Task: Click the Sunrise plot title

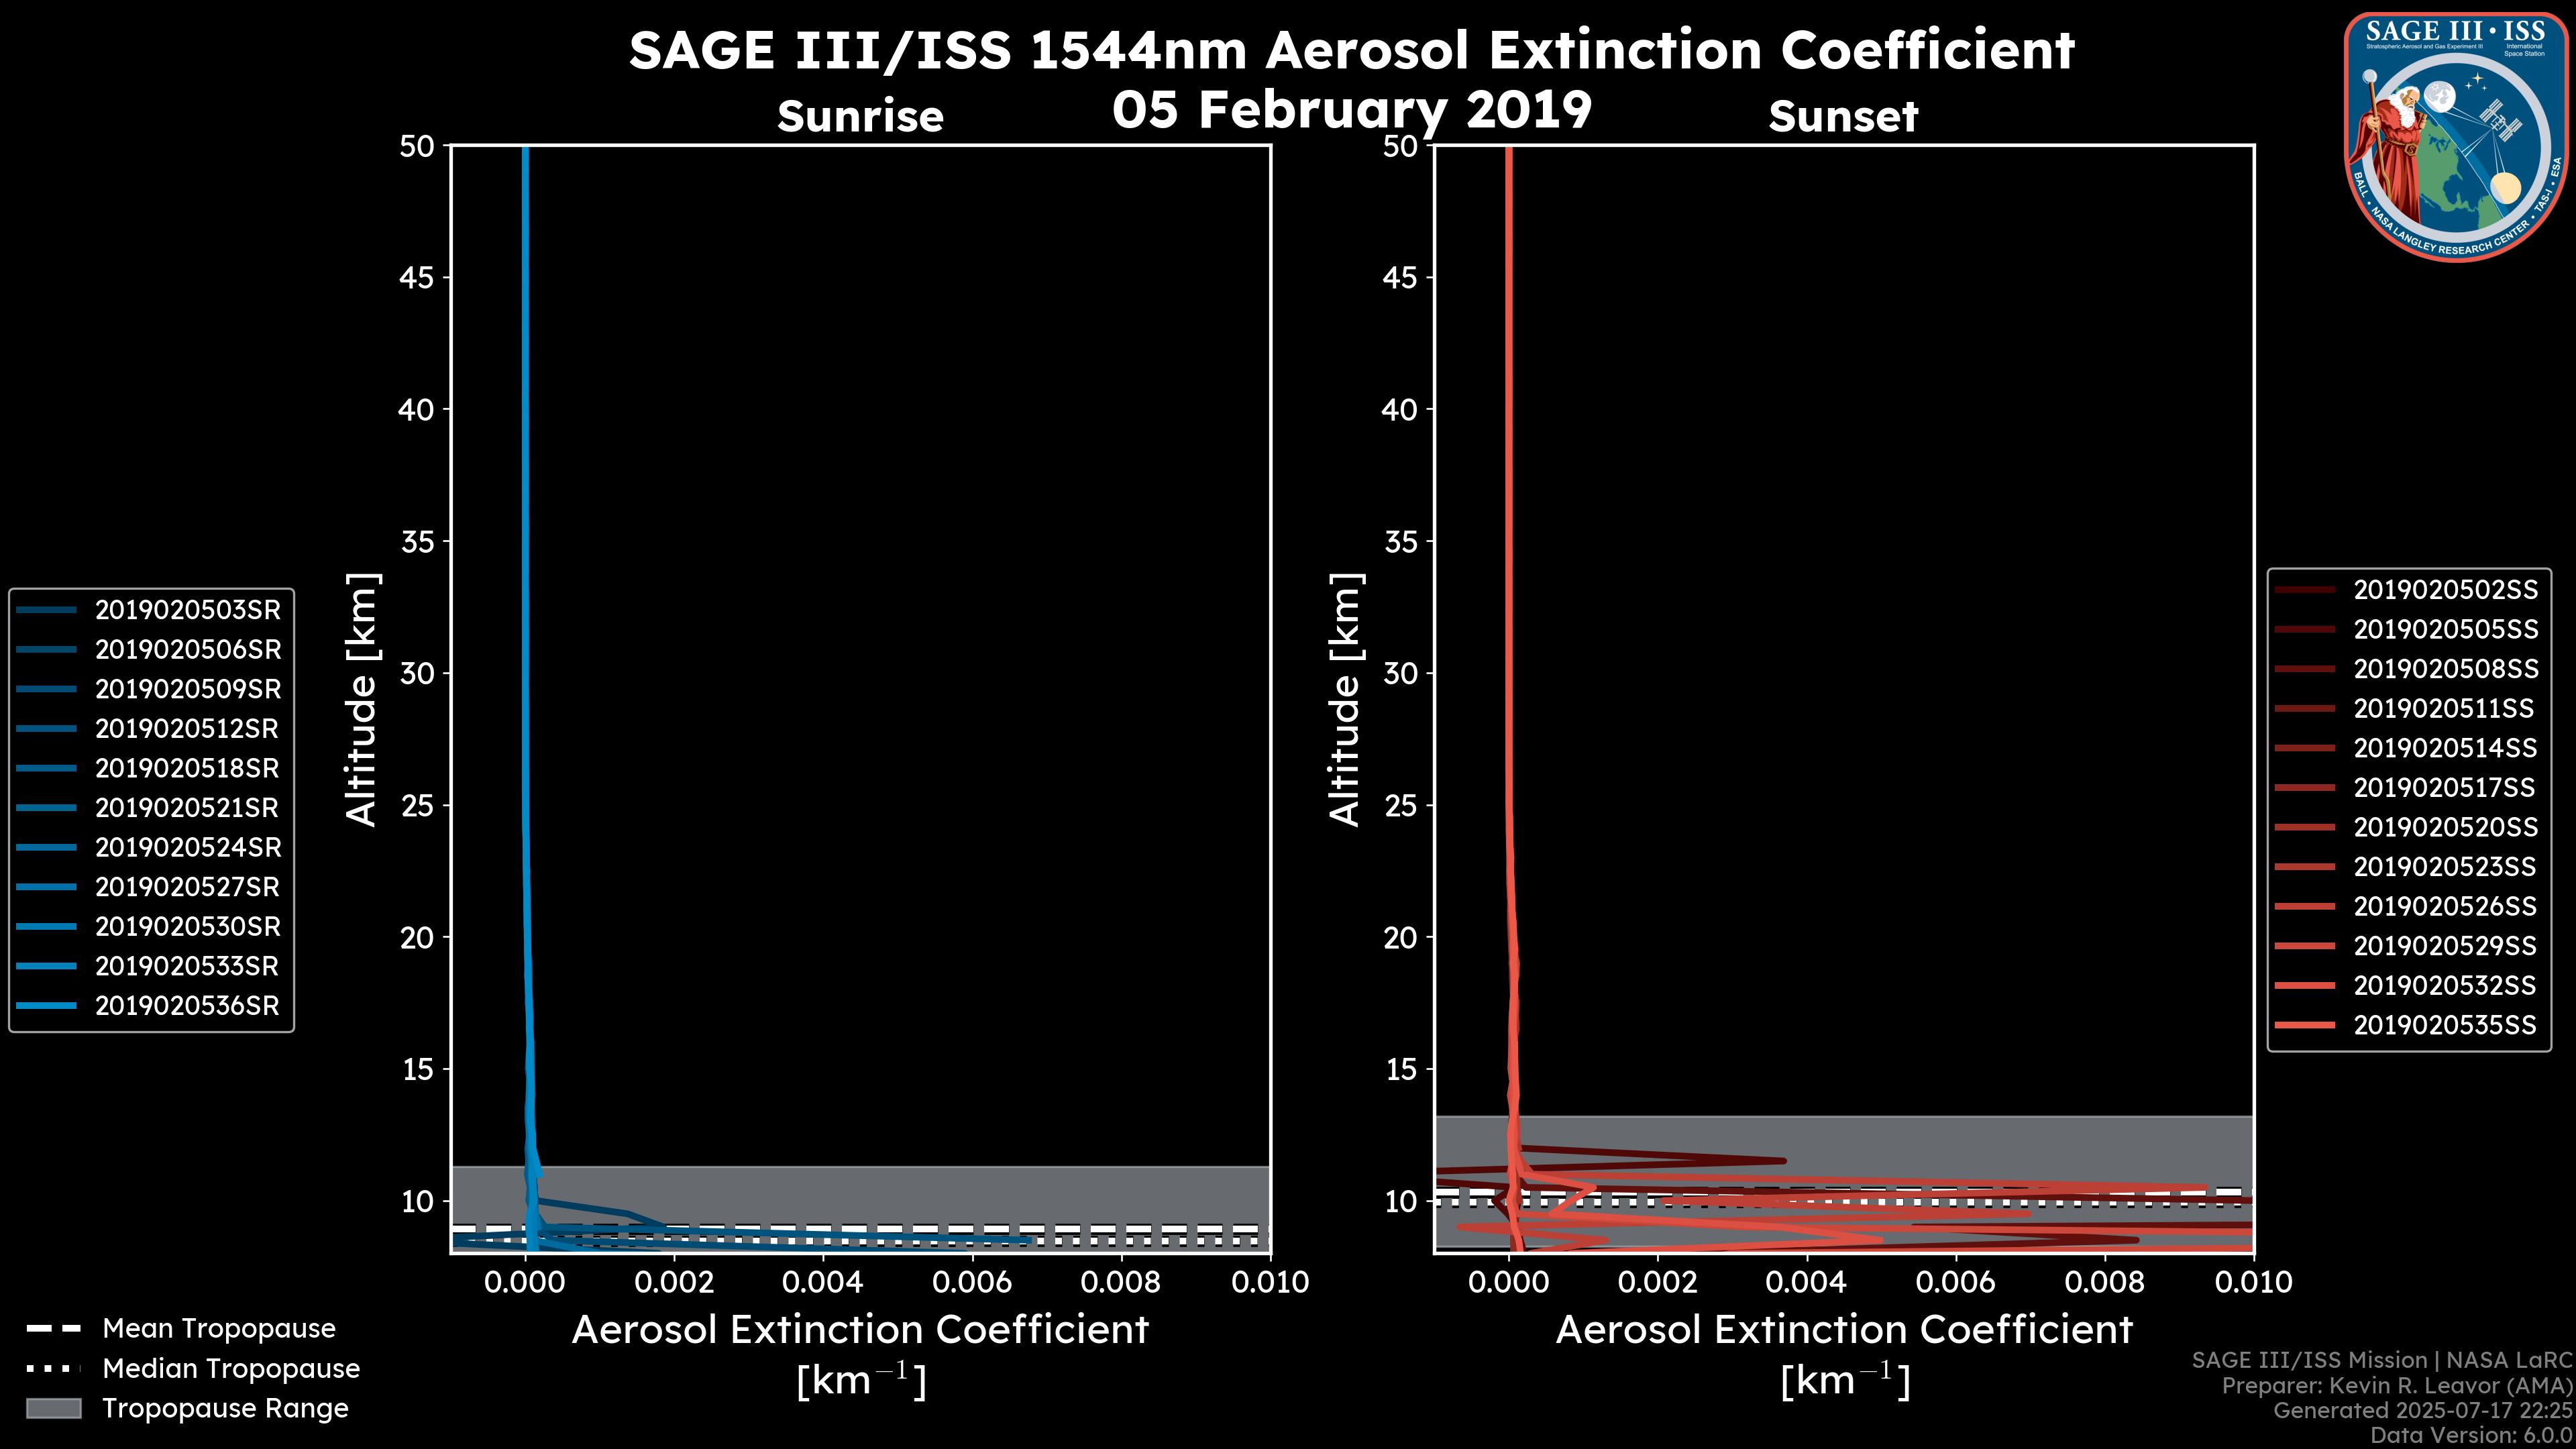Action: point(860,116)
